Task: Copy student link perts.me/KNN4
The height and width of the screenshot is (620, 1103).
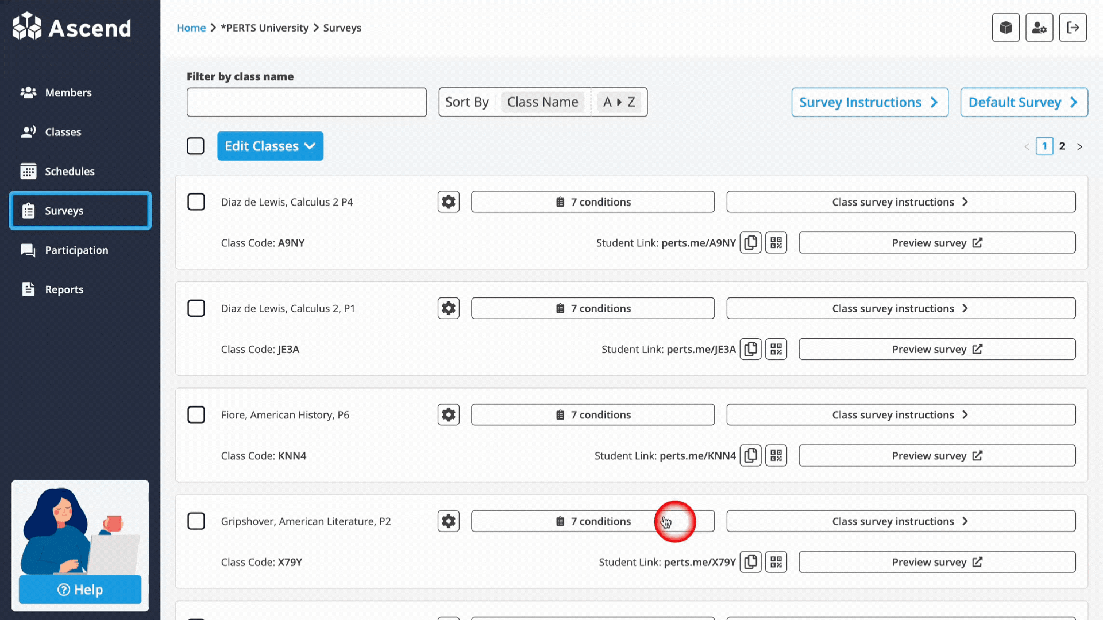Action: pyautogui.click(x=750, y=456)
